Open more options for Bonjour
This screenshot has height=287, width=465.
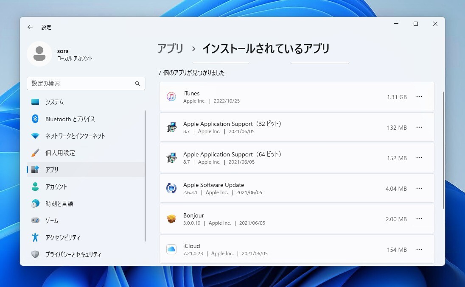pos(419,219)
